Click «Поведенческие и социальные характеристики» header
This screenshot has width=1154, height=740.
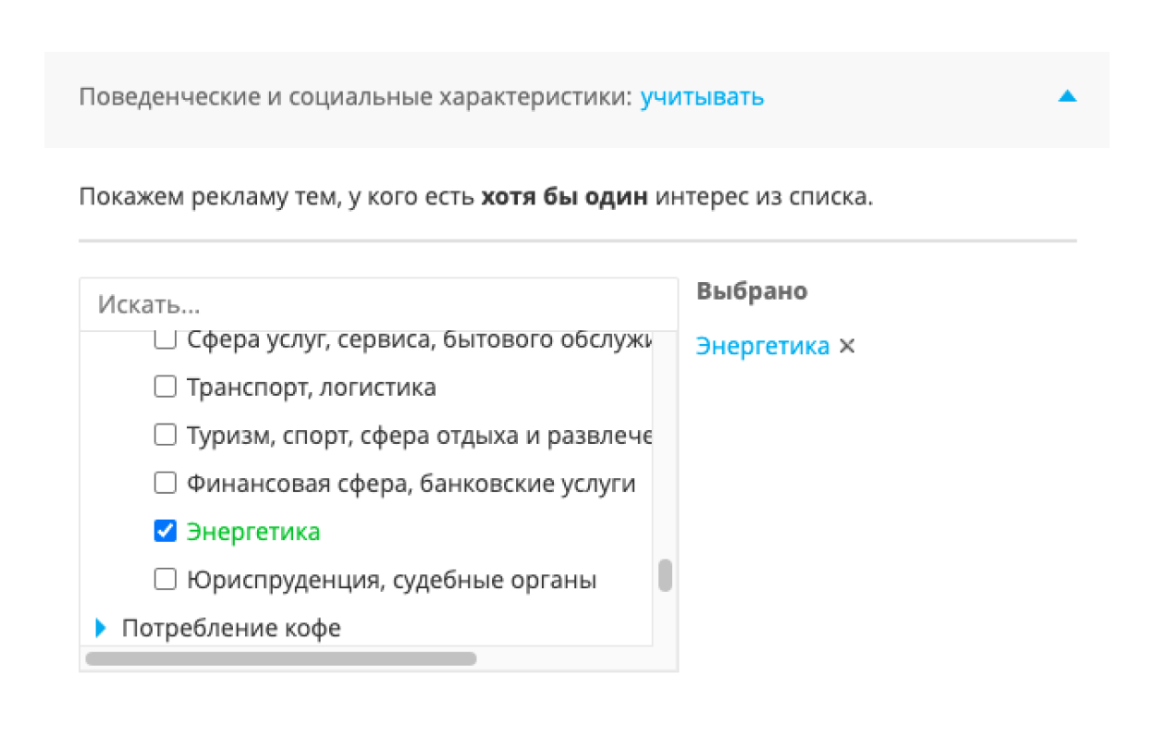pyautogui.click(x=353, y=97)
